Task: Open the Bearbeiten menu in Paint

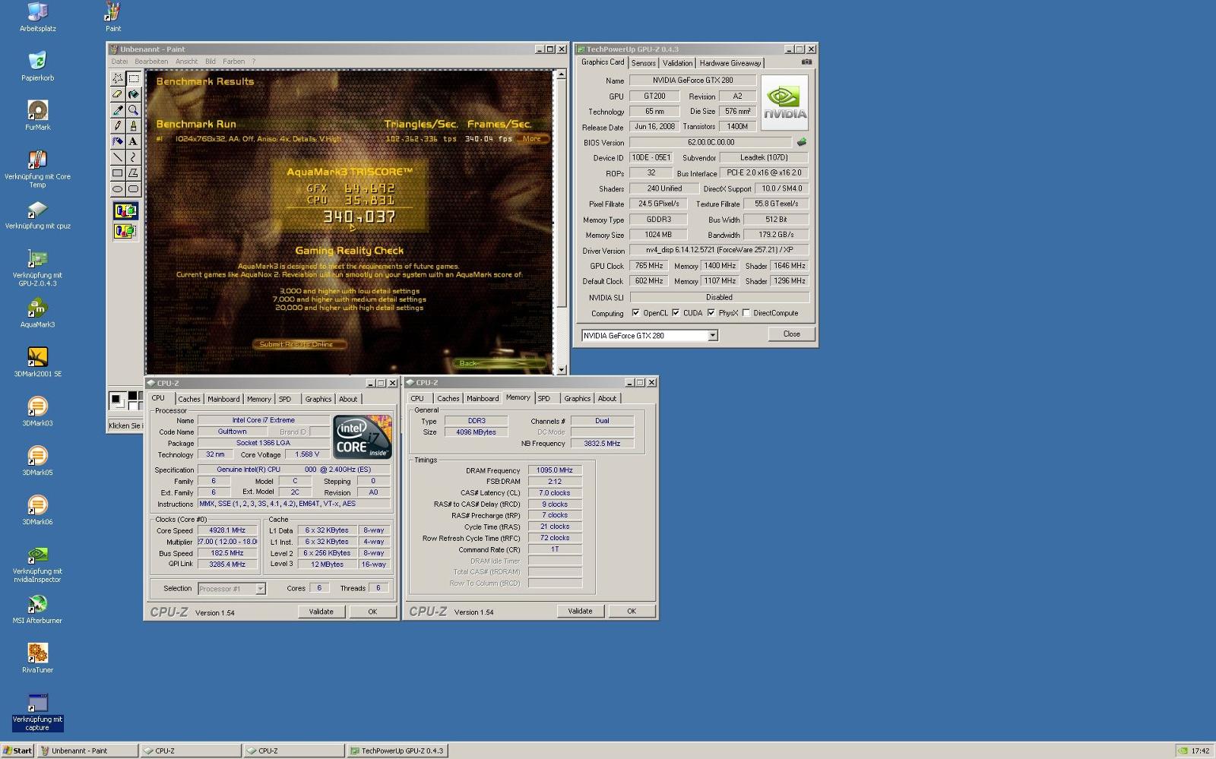Action: (x=151, y=62)
